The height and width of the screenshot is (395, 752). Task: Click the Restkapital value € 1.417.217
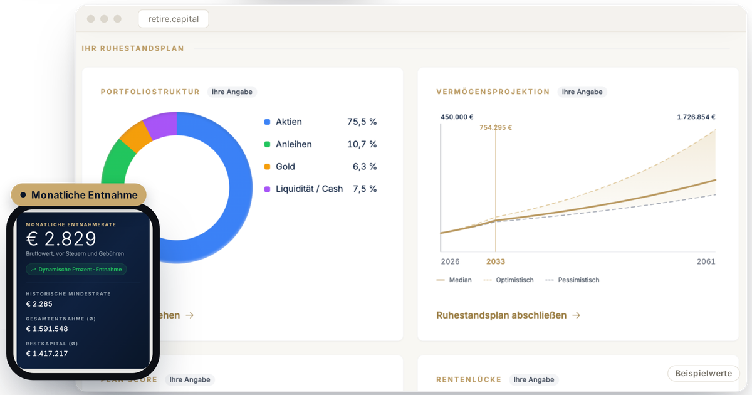[46, 354]
